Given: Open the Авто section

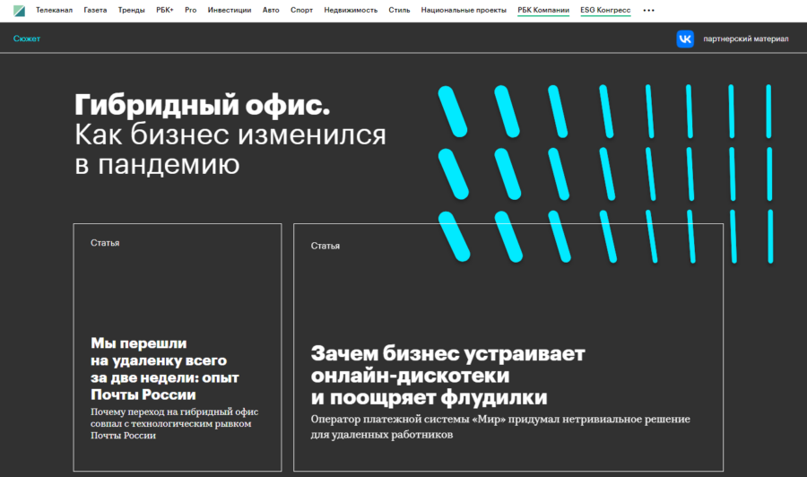Looking at the screenshot, I should click(271, 10).
